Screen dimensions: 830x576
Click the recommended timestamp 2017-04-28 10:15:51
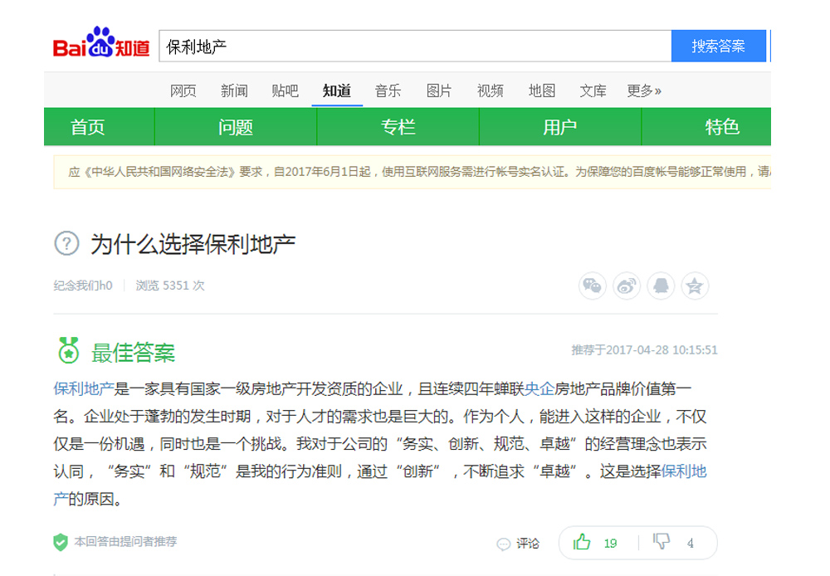coord(662,350)
